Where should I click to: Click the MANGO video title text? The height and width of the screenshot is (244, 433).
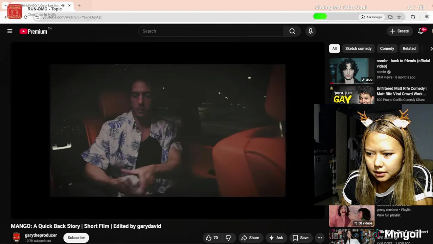click(86, 226)
